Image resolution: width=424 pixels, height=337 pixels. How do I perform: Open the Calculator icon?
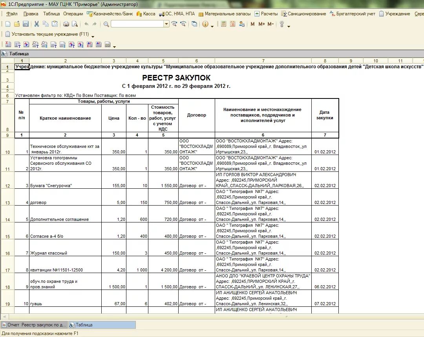223,24
